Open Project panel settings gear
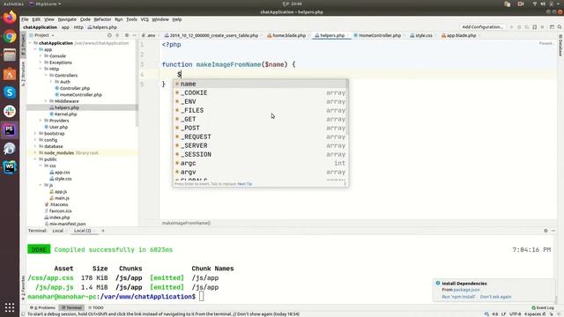Screen dimensions: 564x317 coord(127,35)
